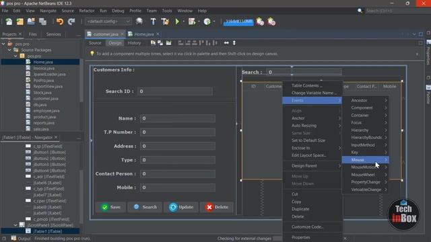Viewport: 431px width, 242px height.
Task: Click the last profiler icon in toolbar
Action: pos(271,22)
